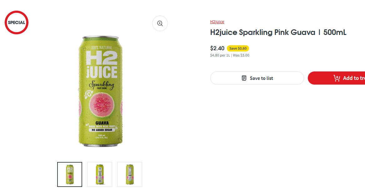Open the H2juice brand link

pyautogui.click(x=217, y=22)
